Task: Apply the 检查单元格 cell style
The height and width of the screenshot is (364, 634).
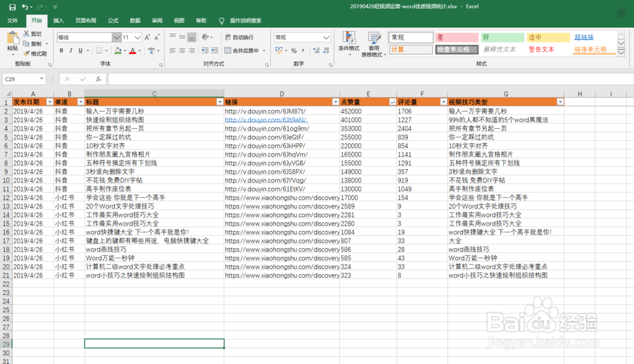Action: tap(456, 49)
